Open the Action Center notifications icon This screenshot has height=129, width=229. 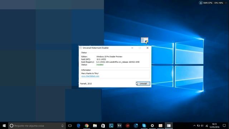tap(224, 126)
